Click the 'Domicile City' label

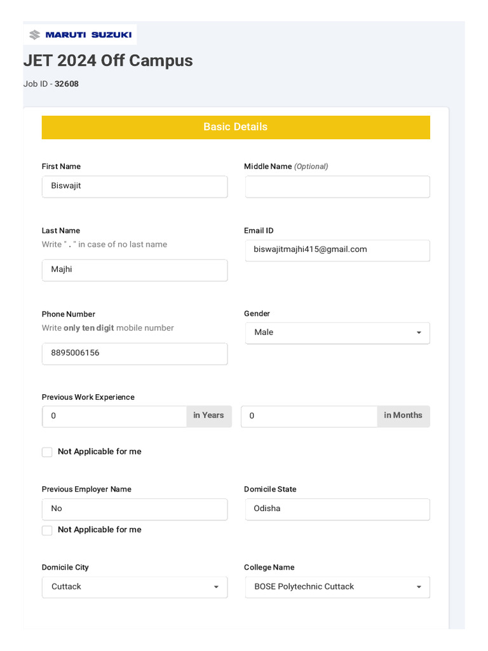[x=65, y=568]
